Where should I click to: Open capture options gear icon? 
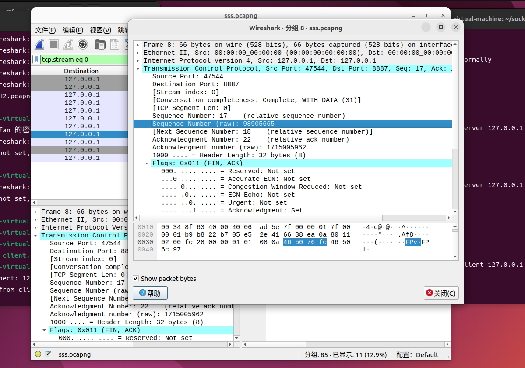point(83,44)
